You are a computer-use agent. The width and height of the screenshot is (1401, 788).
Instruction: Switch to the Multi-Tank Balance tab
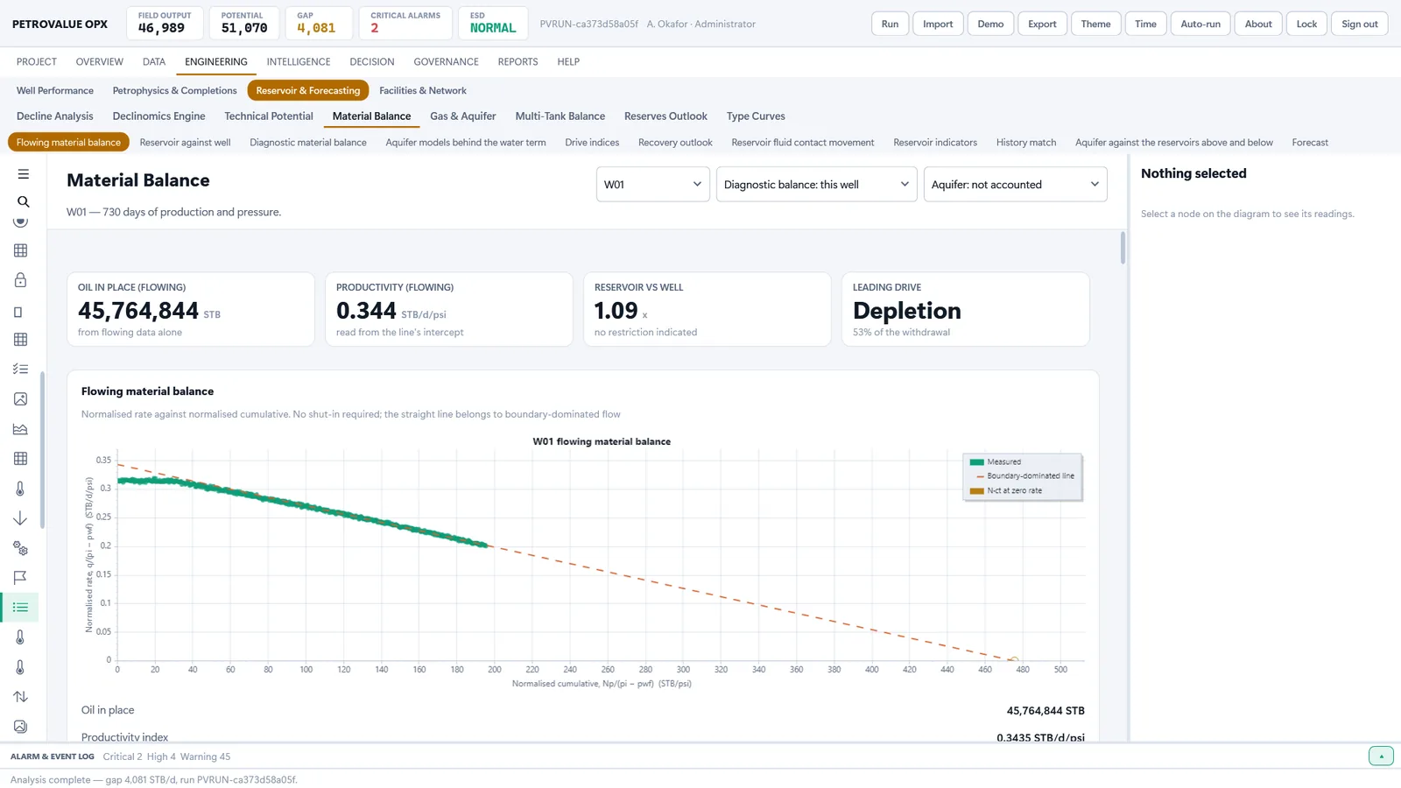[x=560, y=116]
